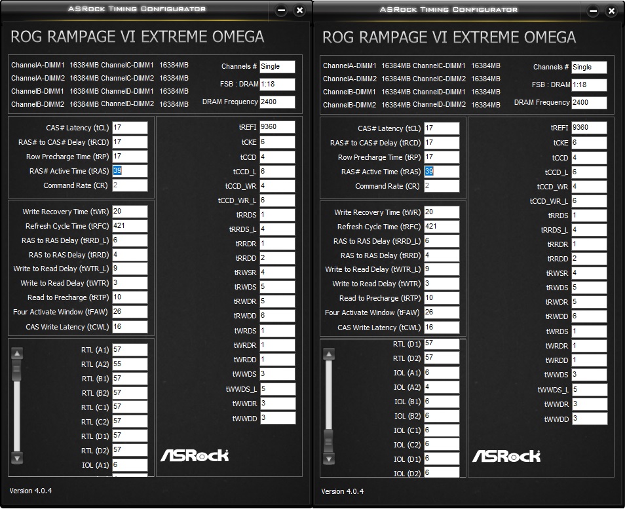The image size is (625, 509).
Task: Click the Channels # field in left window
Action: 277,67
